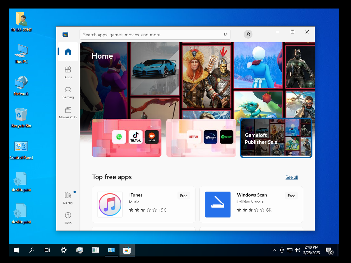
Task: Open Help in the Store sidebar
Action: (68, 218)
